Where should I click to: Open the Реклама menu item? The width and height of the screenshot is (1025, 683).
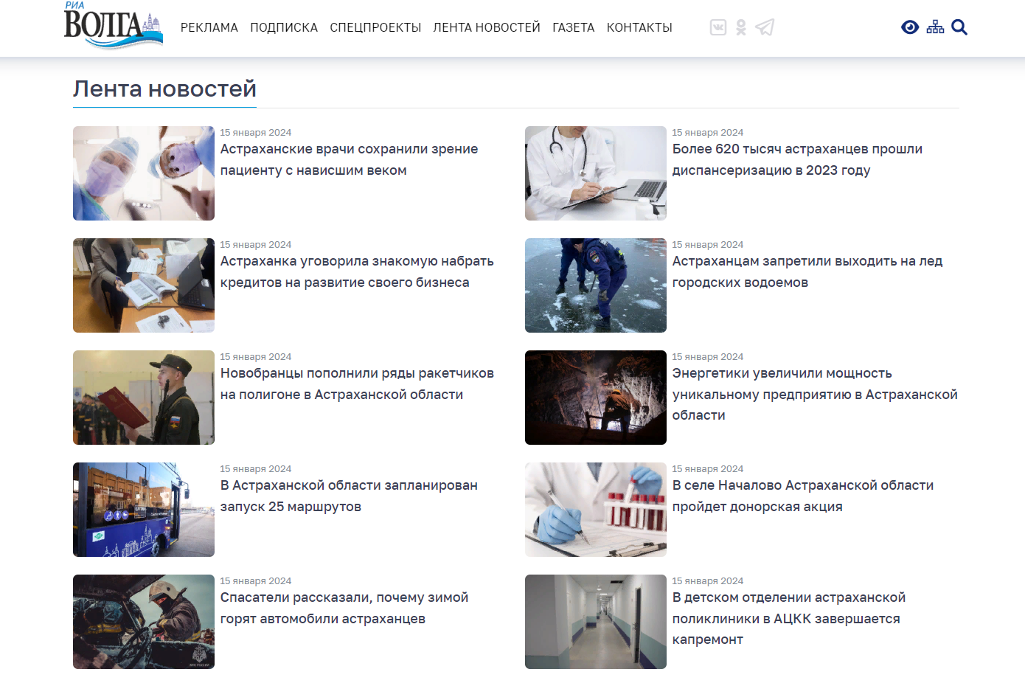tap(209, 27)
